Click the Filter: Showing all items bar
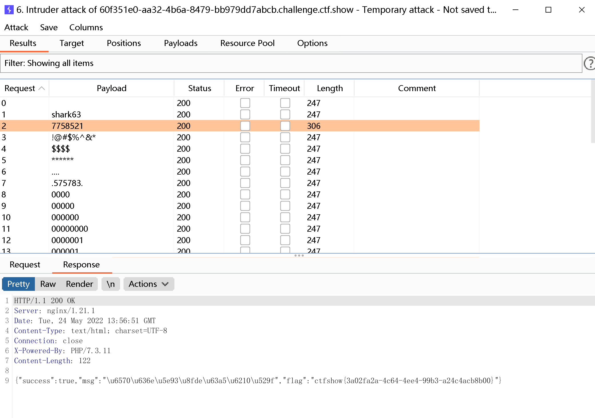595x418 pixels. [291, 63]
